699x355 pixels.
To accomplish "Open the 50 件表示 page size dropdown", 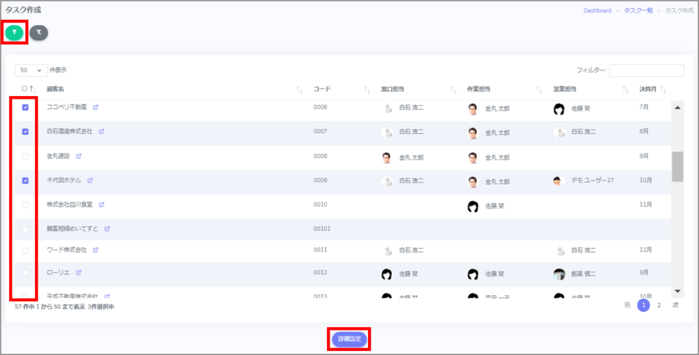I will pos(31,70).
